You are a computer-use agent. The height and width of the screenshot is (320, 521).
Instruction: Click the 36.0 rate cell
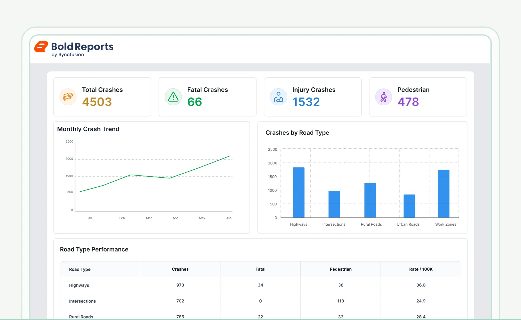point(421,285)
